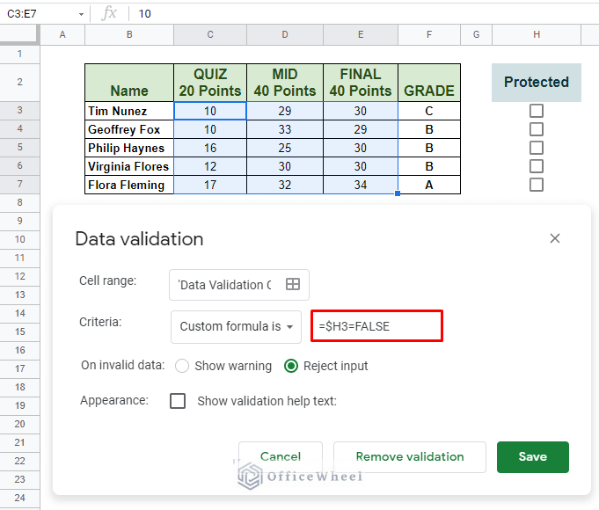Screen dimensions: 599x510
Task: Click the select data range grid icon
Action: (x=293, y=284)
